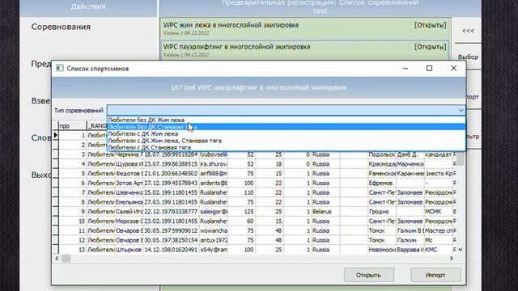Click the name cell Федотов

(x=129, y=174)
